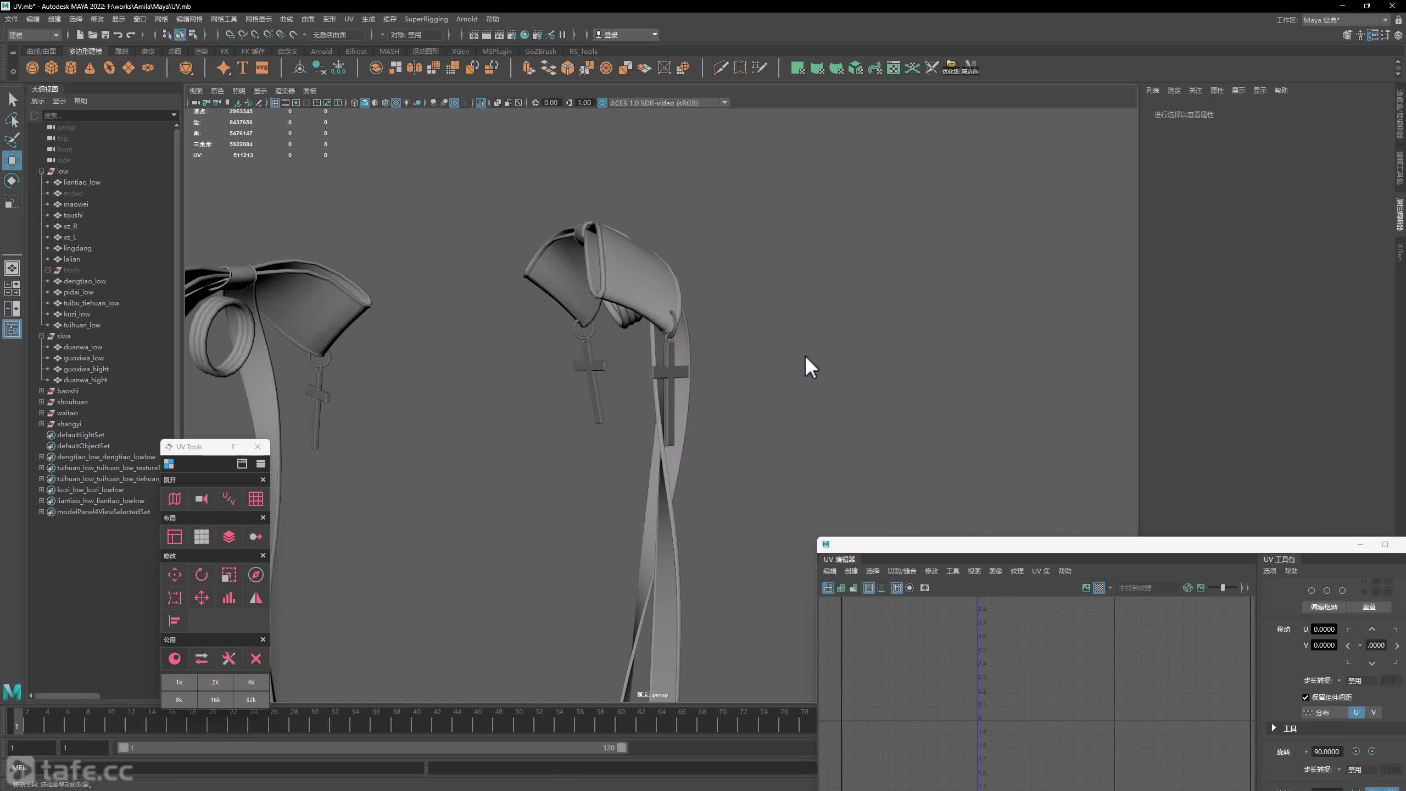The width and height of the screenshot is (1406, 791).
Task: Activate the Rotate tool in toolbox
Action: pos(12,181)
